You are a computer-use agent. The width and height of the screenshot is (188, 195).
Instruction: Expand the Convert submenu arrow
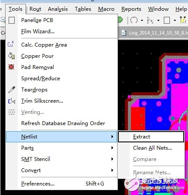pyautogui.click(x=112, y=170)
